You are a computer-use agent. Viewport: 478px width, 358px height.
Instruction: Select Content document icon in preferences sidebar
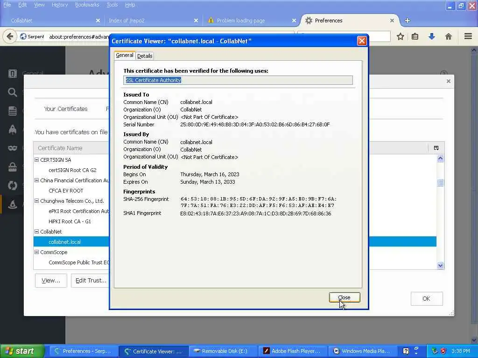pos(13,111)
